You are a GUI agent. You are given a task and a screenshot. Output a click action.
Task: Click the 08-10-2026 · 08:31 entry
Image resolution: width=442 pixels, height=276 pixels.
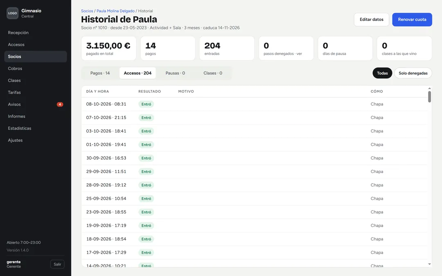click(106, 104)
